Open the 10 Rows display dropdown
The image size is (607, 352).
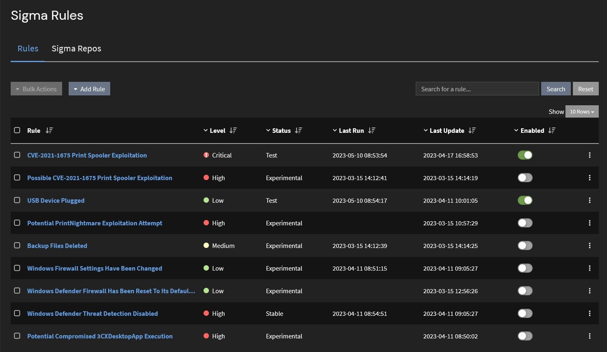click(x=582, y=111)
